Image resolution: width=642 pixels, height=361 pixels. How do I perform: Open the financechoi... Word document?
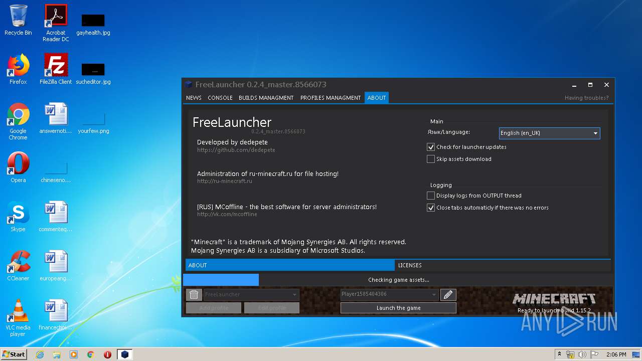click(x=56, y=315)
